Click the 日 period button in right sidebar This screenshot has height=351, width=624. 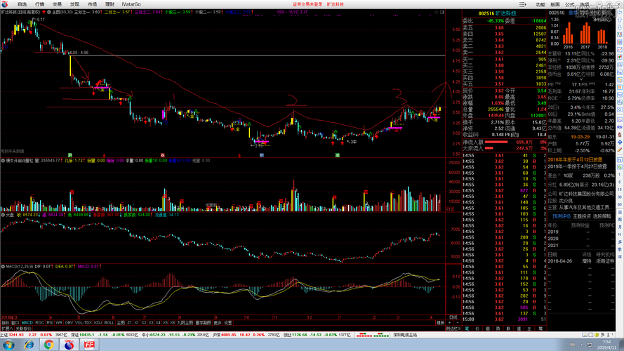(x=620, y=213)
